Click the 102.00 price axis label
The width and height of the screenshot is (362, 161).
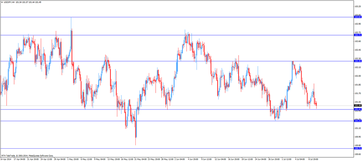pos(358,76)
